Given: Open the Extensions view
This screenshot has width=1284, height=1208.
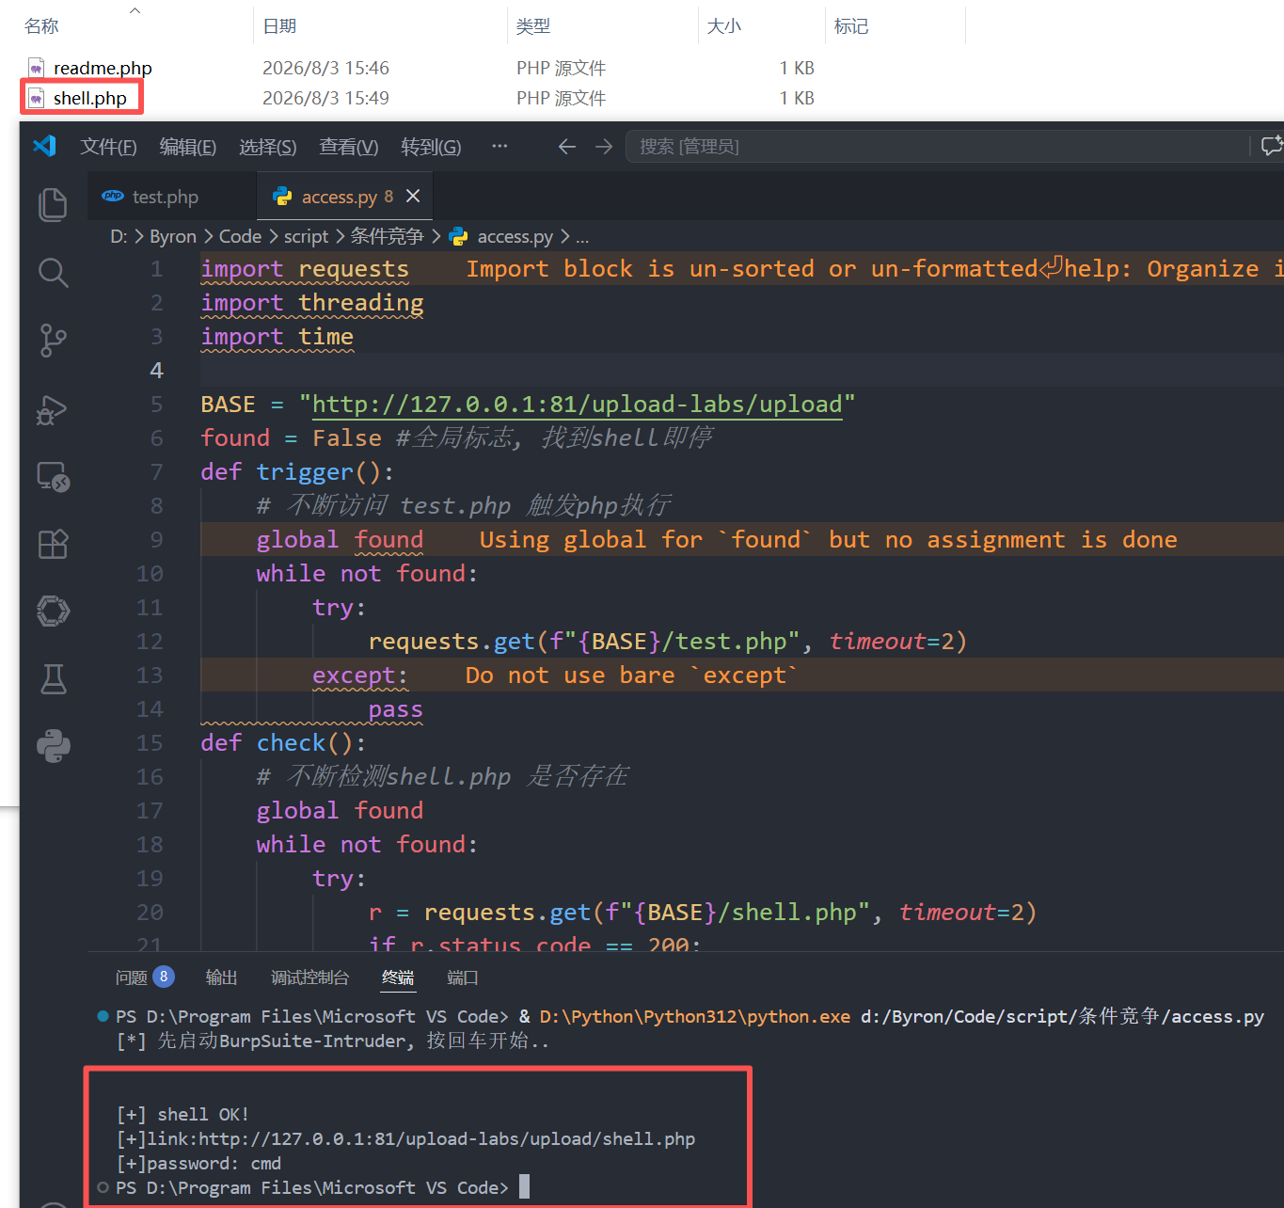Looking at the screenshot, I should click(53, 544).
